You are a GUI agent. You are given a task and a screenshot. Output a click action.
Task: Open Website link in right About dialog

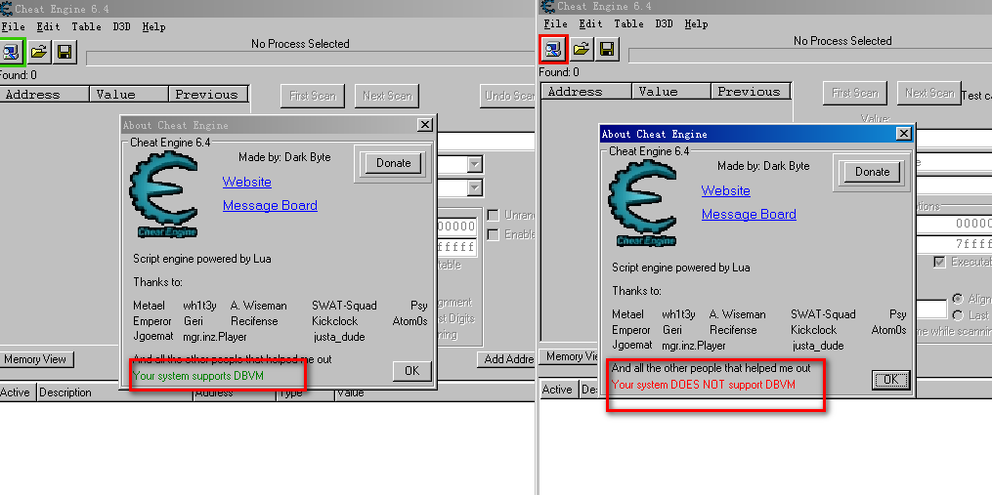click(725, 191)
